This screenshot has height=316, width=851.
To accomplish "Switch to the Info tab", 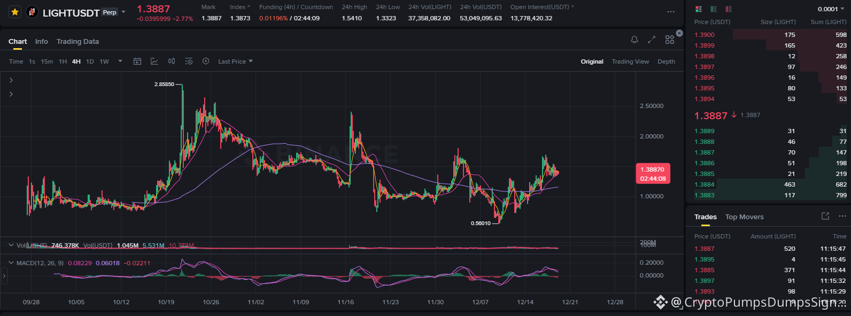I will tap(42, 41).
